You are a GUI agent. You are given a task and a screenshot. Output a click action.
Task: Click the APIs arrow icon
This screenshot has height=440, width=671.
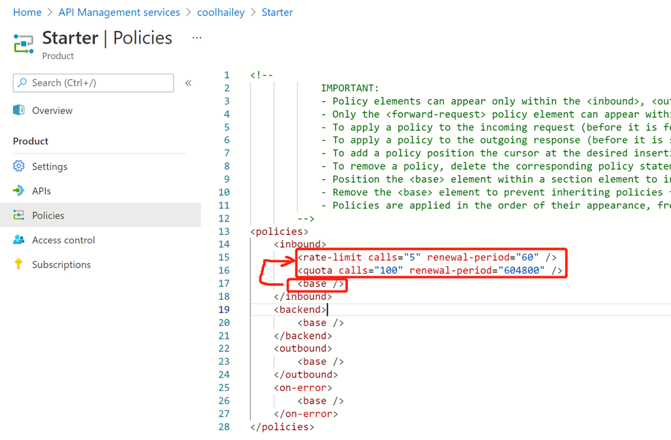click(x=19, y=190)
